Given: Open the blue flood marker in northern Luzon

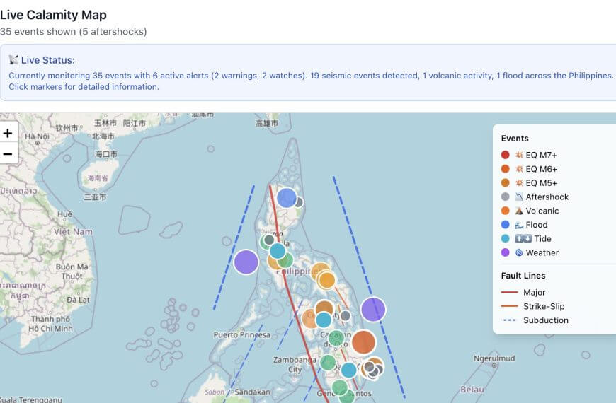Looking at the screenshot, I should (x=287, y=197).
